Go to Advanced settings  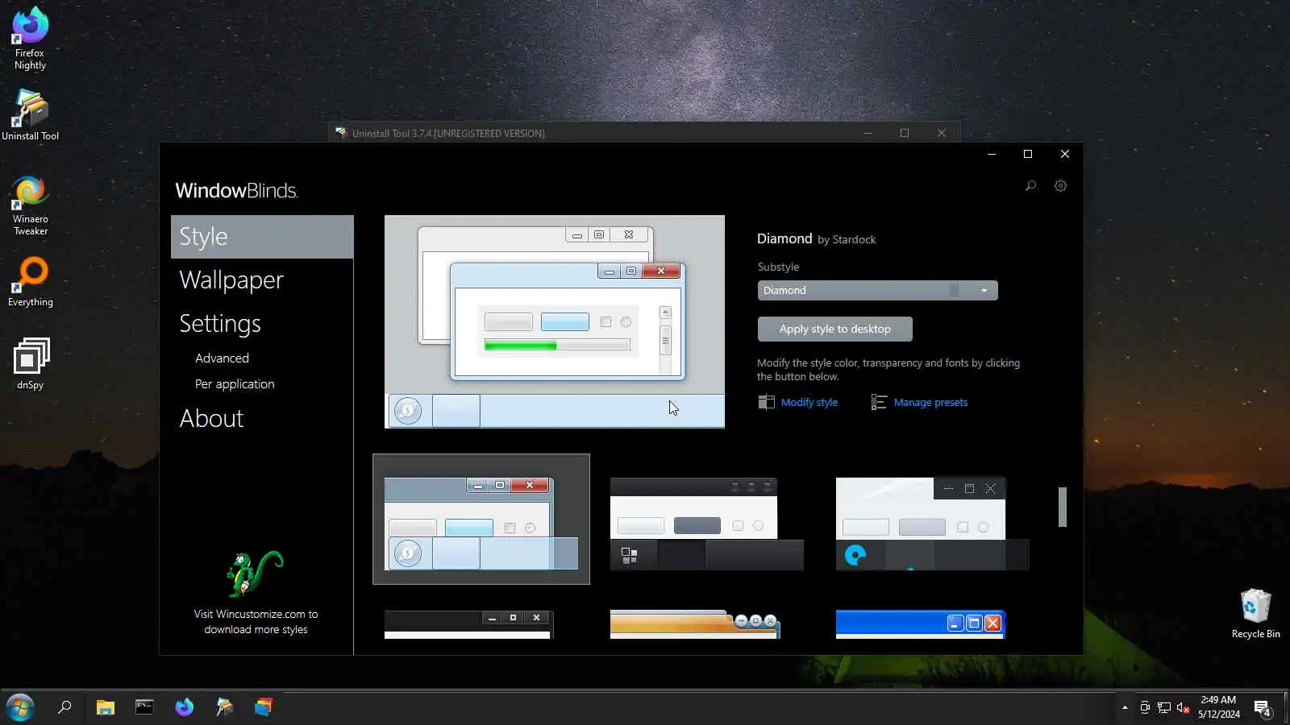(x=222, y=358)
